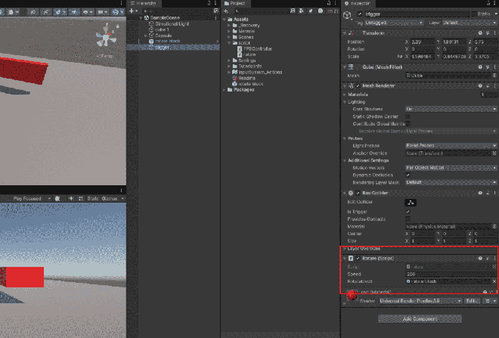Toggle the Scale constrained proportions link icon

pos(400,57)
